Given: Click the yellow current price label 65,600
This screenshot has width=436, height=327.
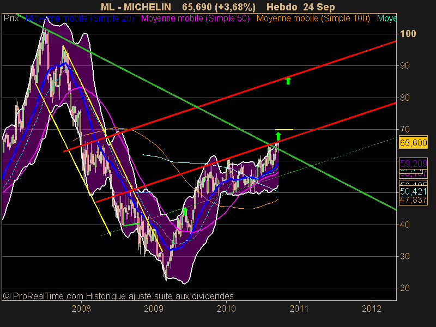Looking at the screenshot, I should click(x=413, y=143).
